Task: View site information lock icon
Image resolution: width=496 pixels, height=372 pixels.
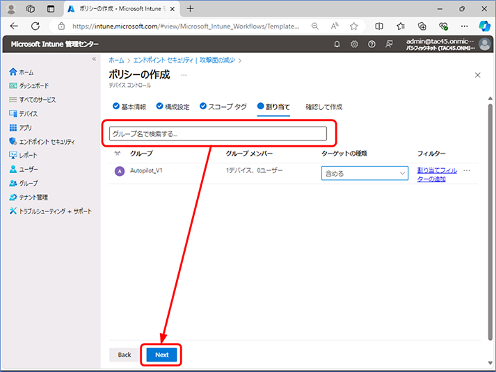Action: tap(62, 26)
